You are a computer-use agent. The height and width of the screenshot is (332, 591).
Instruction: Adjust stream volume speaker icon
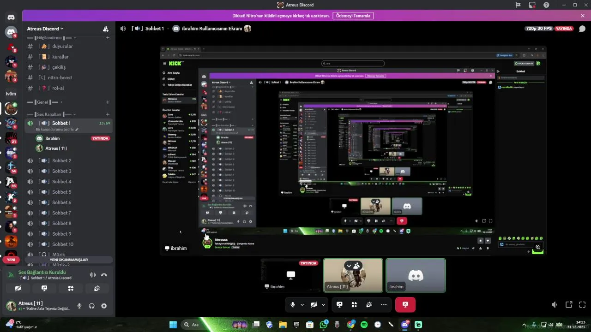(x=555, y=305)
